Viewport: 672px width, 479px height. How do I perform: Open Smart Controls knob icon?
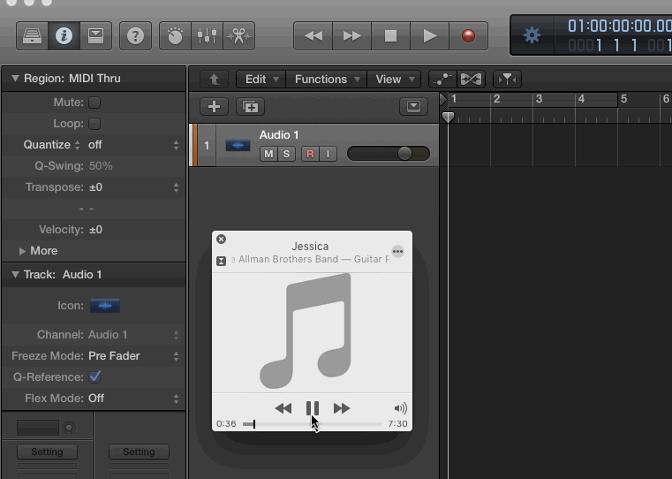175,36
